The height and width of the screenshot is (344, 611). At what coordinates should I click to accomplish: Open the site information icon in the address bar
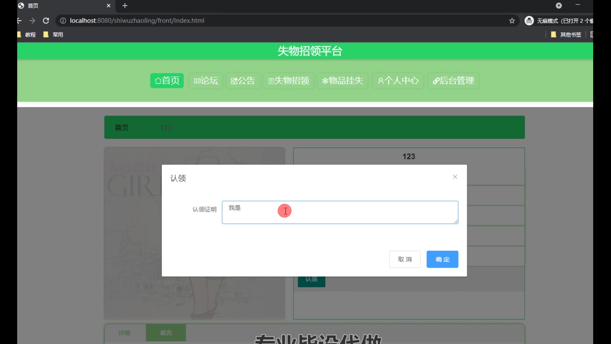point(63,21)
